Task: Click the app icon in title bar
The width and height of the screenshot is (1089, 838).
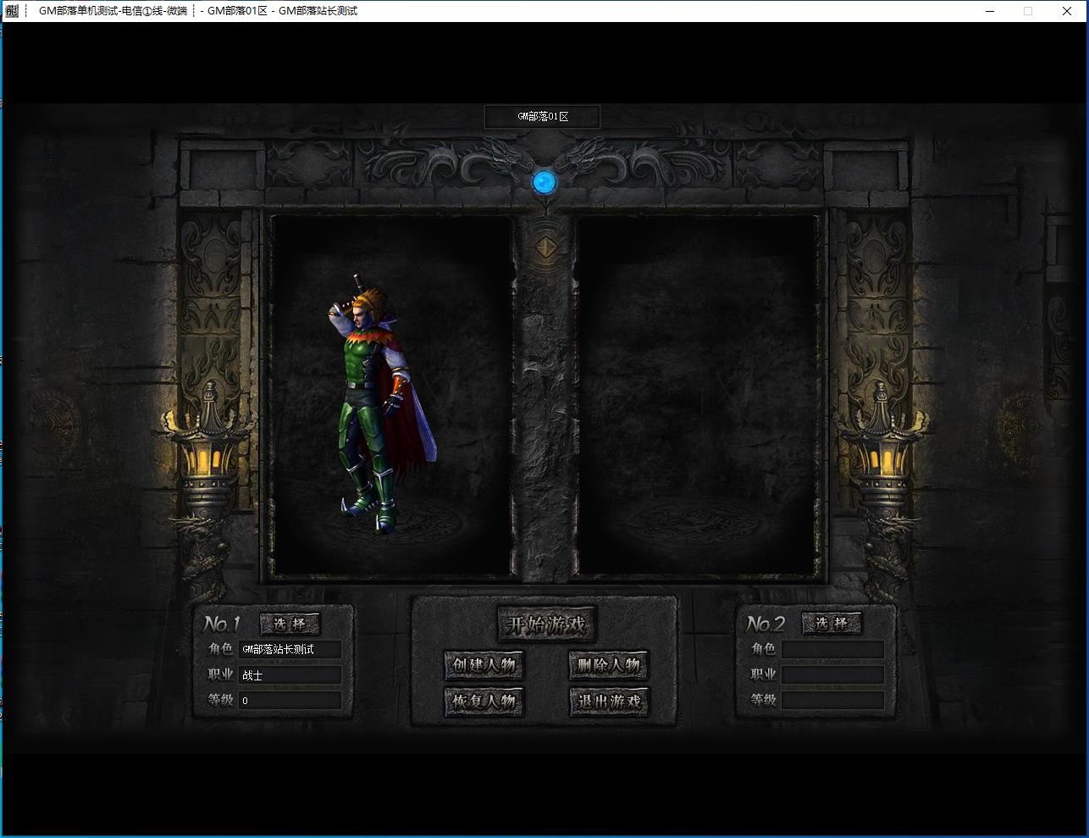Action: click(12, 11)
